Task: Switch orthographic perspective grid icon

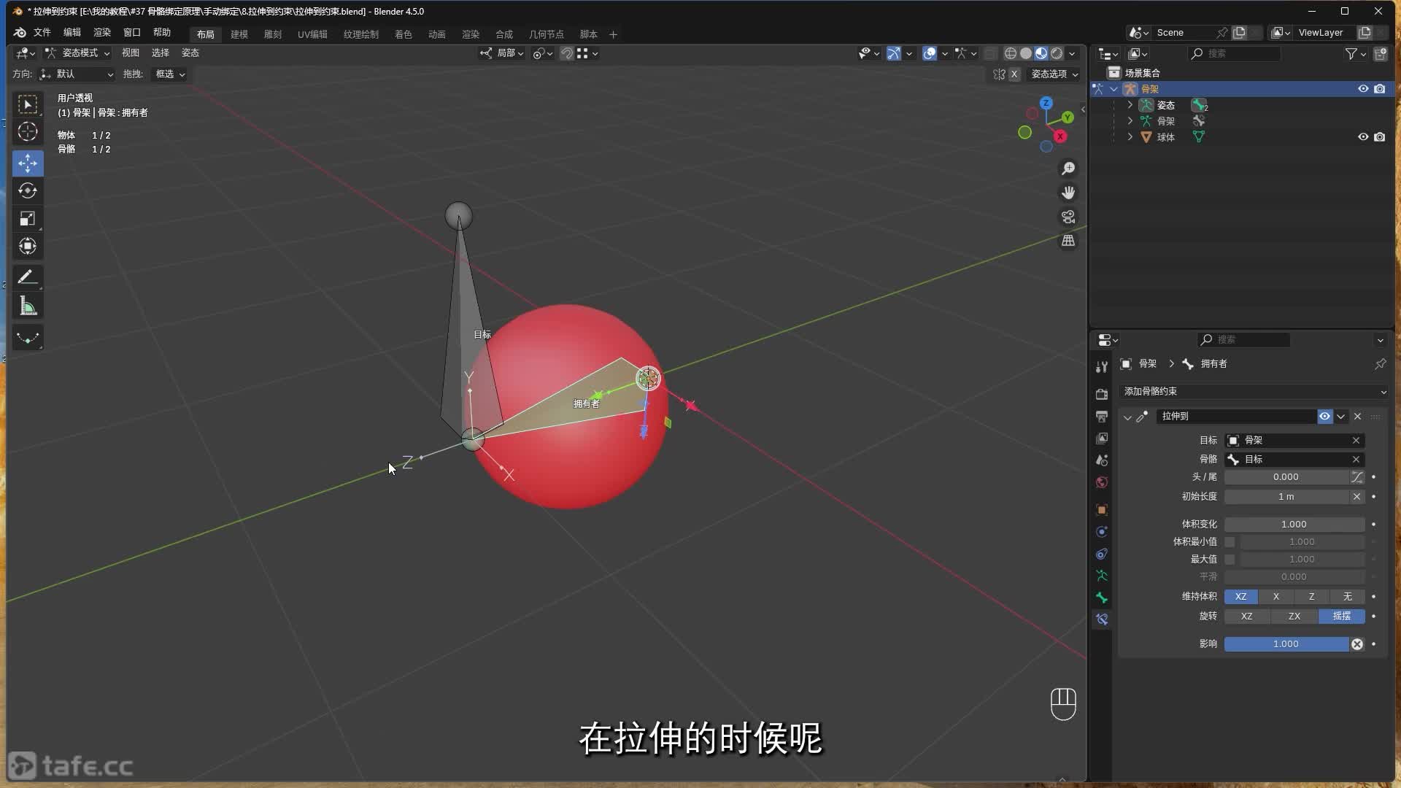Action: click(x=1068, y=241)
